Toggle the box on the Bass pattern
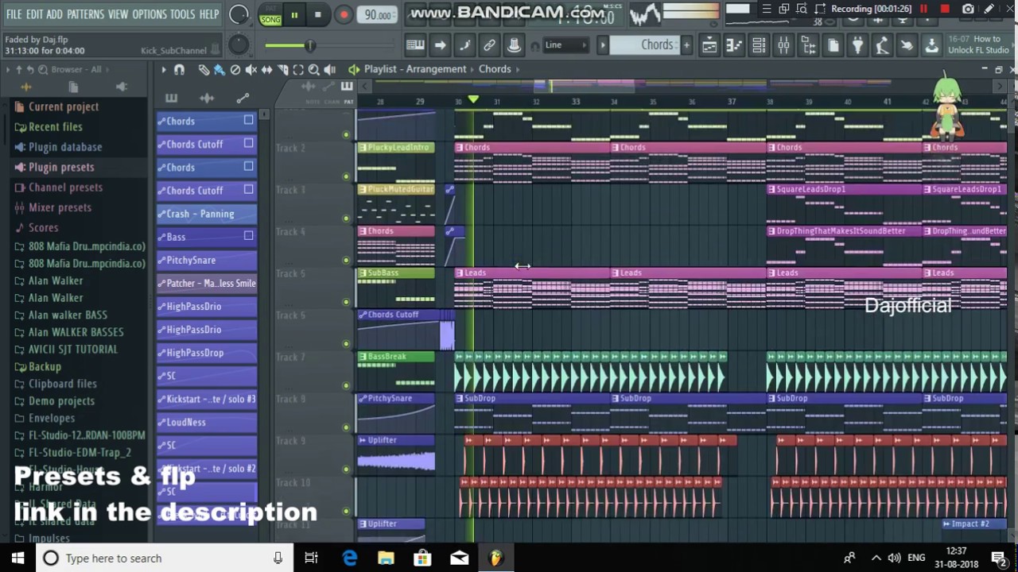This screenshot has width=1018, height=572. 249,236
